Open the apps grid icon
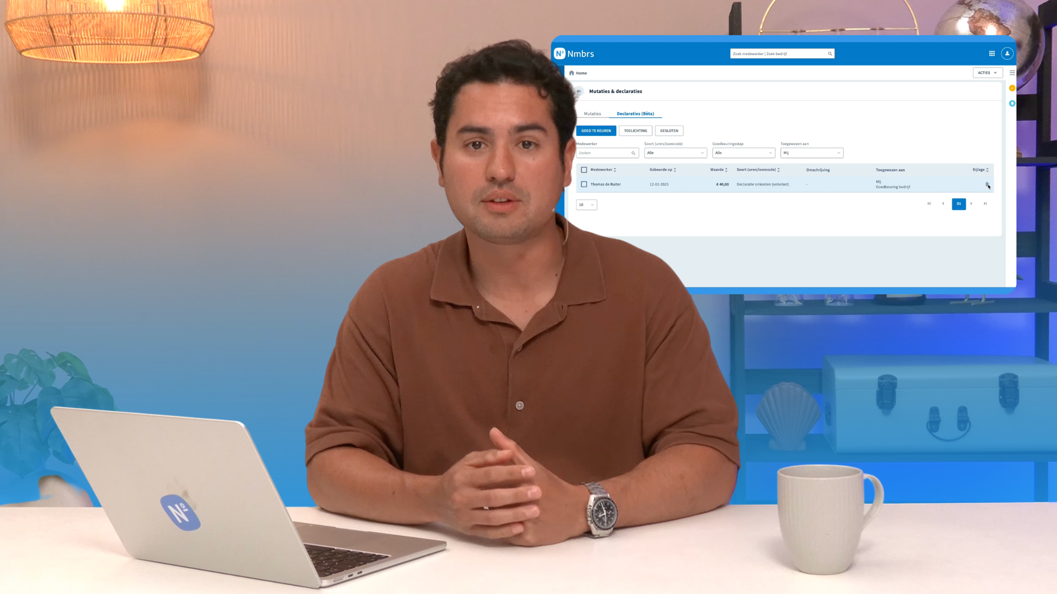 991,53
